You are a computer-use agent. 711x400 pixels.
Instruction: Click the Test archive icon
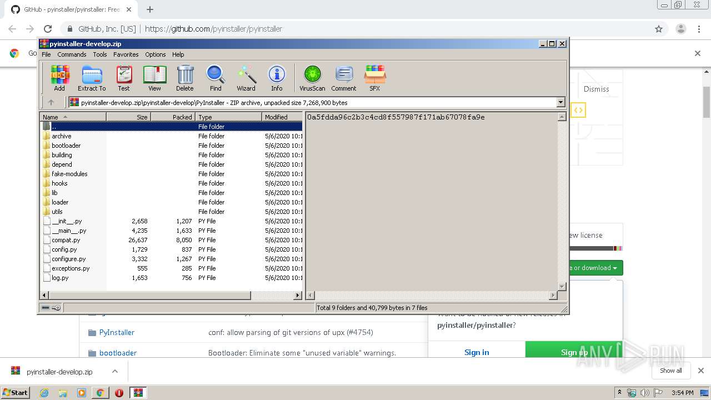(x=124, y=78)
